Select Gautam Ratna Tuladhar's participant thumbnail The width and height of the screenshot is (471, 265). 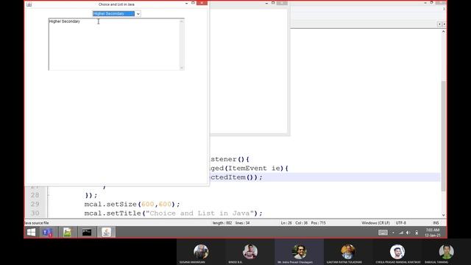[x=348, y=252]
